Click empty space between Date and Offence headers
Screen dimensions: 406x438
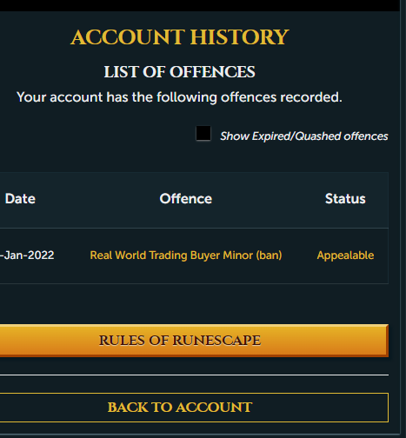click(x=97, y=199)
